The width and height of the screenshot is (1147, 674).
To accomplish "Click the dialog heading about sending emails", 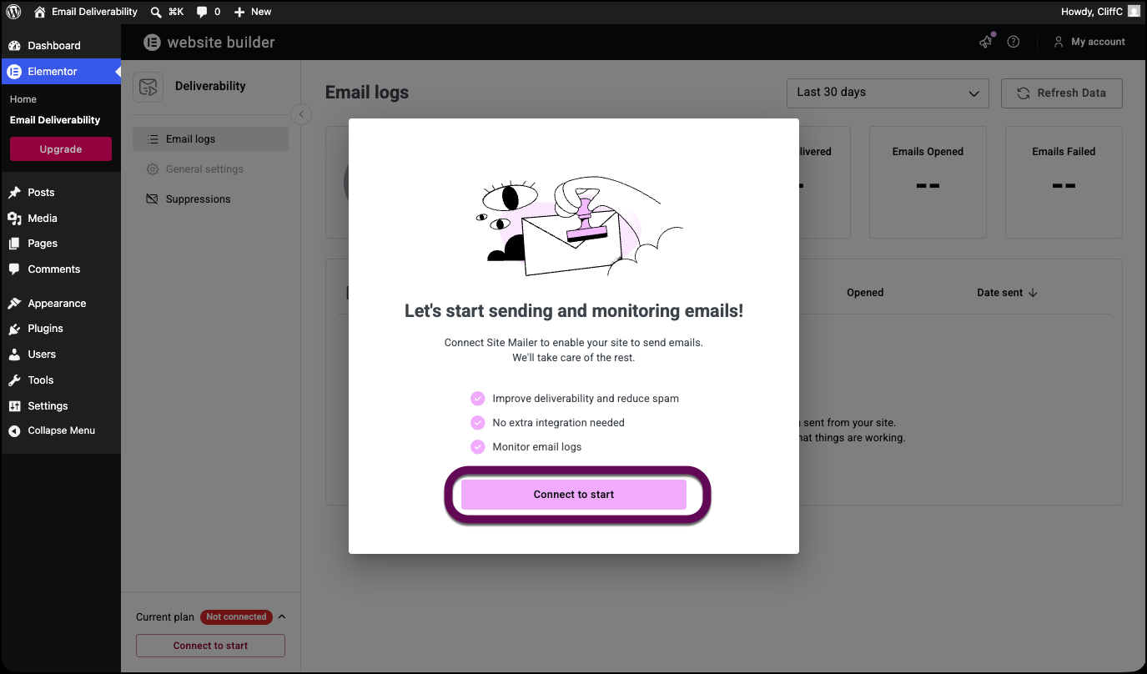I will pos(574,311).
